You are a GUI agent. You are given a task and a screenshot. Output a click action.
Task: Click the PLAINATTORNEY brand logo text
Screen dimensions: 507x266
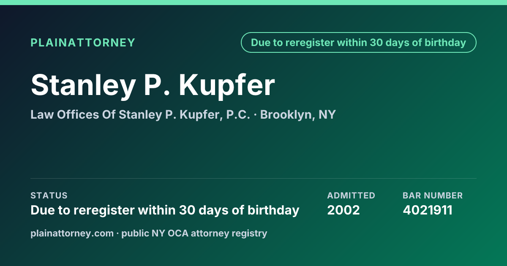pos(83,43)
